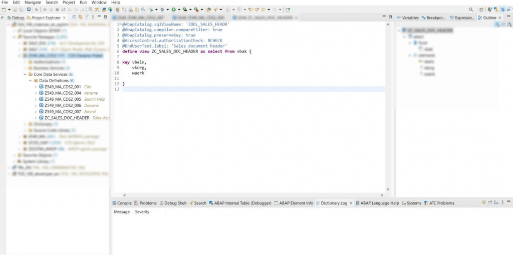
Task: Click the Severity column header
Action: [x=142, y=212]
